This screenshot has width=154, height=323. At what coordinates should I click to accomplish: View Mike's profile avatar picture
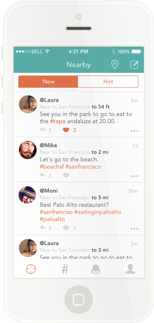(x=28, y=150)
